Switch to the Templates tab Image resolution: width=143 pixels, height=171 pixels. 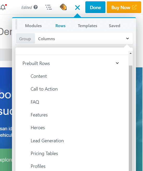(87, 26)
